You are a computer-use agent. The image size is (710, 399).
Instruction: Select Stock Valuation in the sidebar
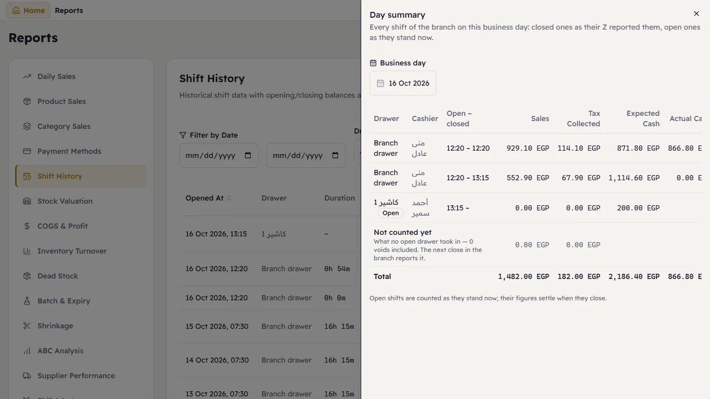click(x=81, y=201)
